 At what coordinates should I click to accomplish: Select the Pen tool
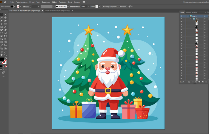click(1, 21)
